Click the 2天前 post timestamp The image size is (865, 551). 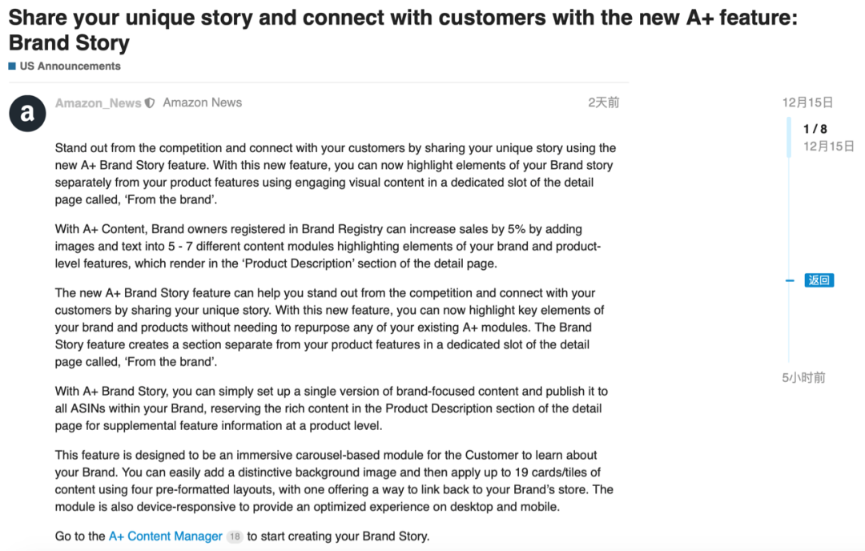pyautogui.click(x=604, y=103)
